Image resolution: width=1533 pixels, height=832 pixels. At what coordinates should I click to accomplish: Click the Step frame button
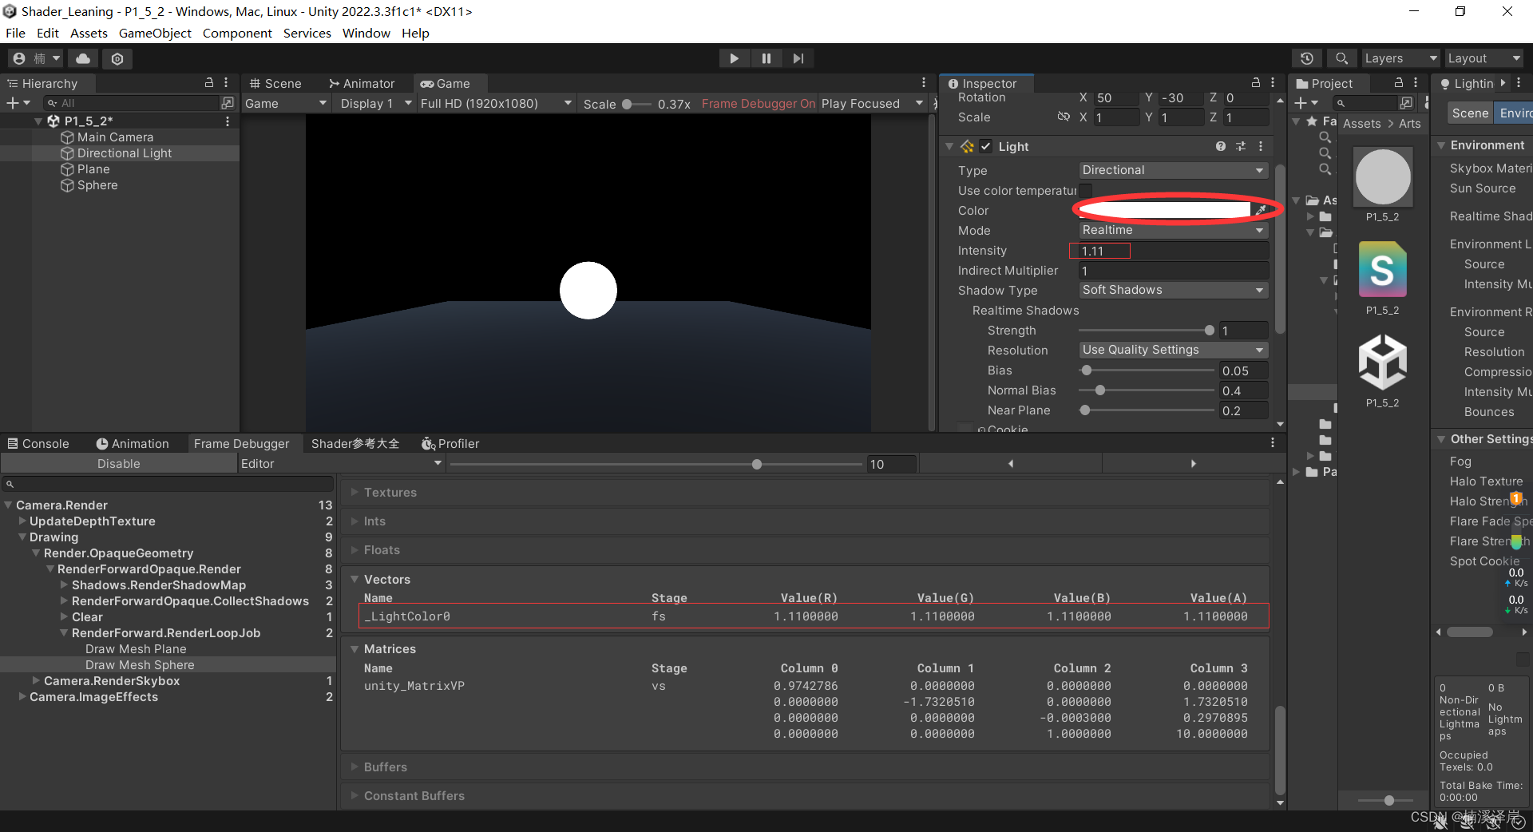click(x=798, y=58)
